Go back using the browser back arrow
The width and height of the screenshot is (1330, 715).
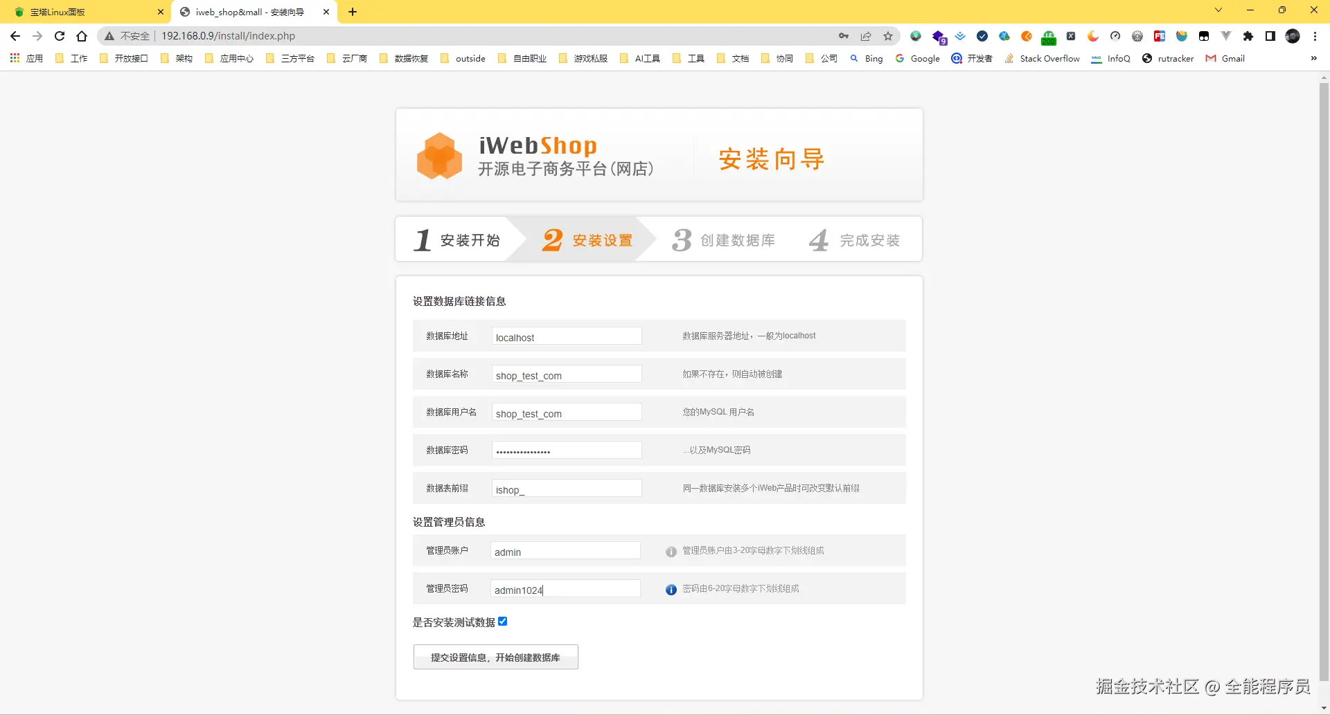15,36
